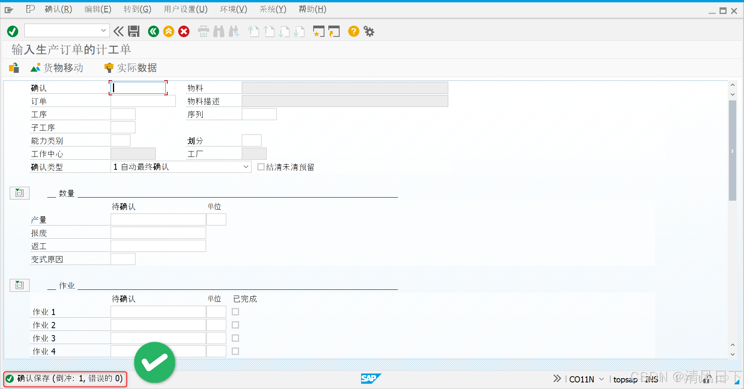
Task: Open the 系统(Y) menu
Action: pos(272,9)
